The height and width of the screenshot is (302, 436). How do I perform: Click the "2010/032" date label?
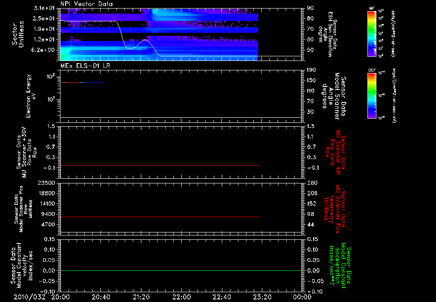pos(29,297)
